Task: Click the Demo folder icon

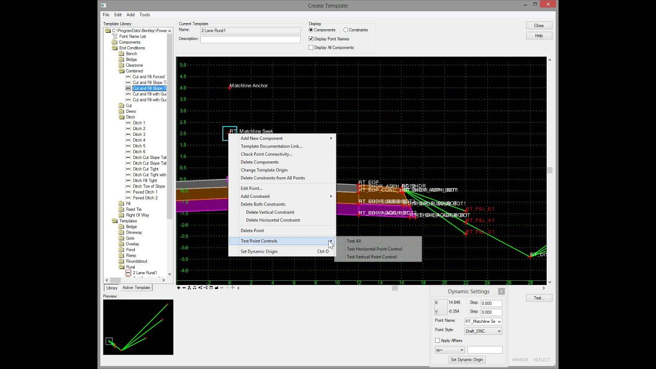Action: pos(121,111)
